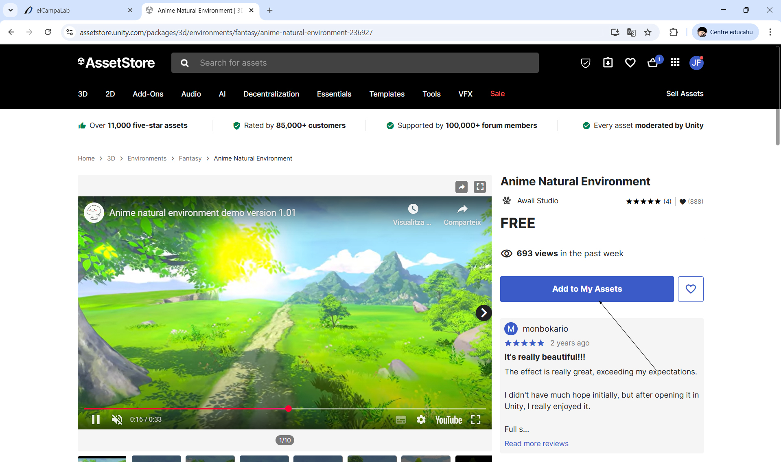Open Chrome's three-dot menu
The width and height of the screenshot is (781, 462).
770,32
